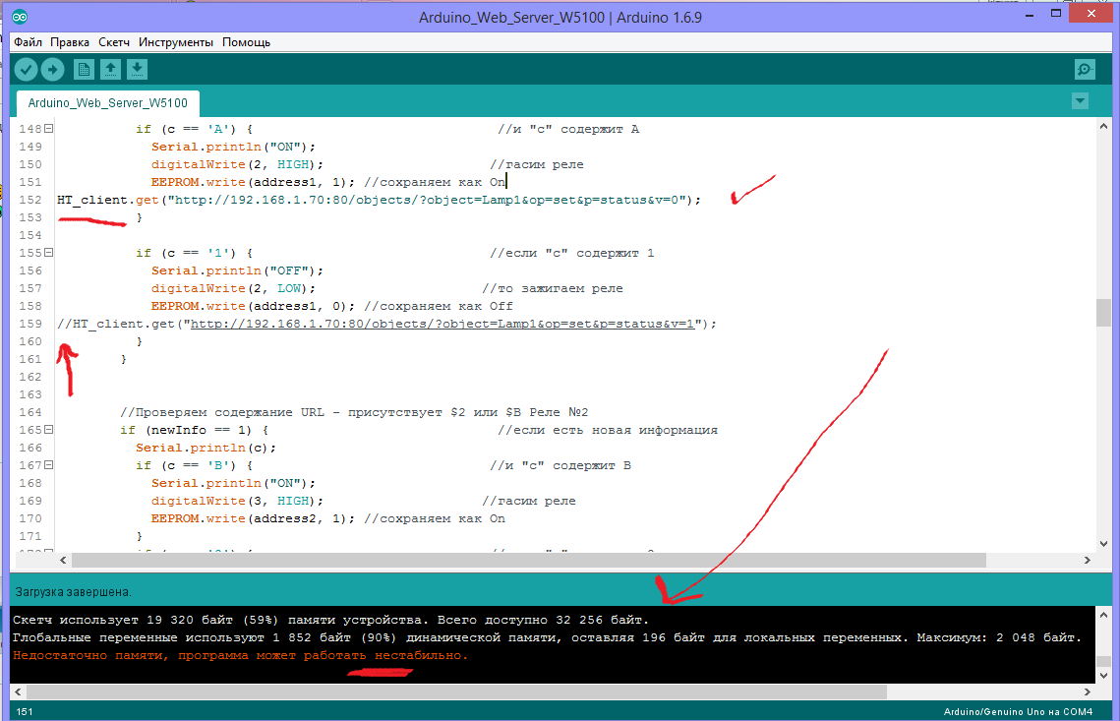
Task: Click the console's horizontal scrollbar
Action: pyautogui.click(x=452, y=691)
